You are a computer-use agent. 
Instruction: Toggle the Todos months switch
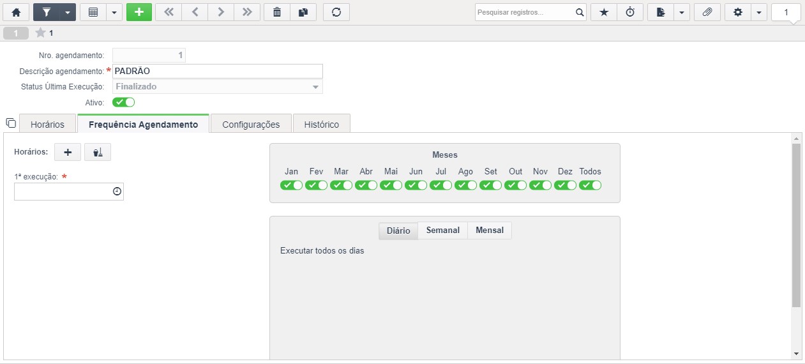(591, 185)
